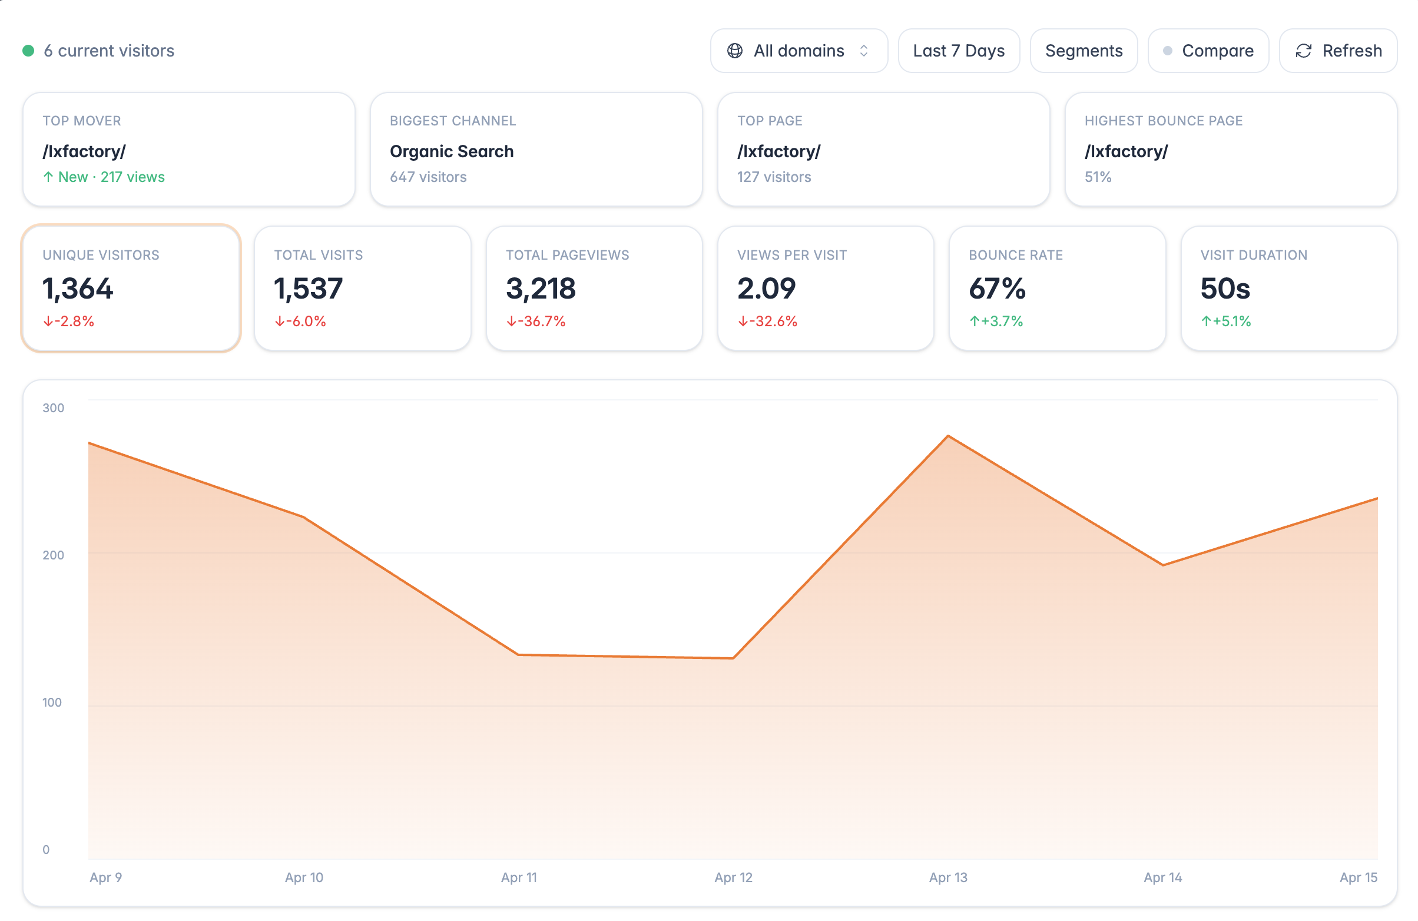This screenshot has height=921, width=1418.
Task: Select the Visit Duration metric card
Action: point(1288,289)
